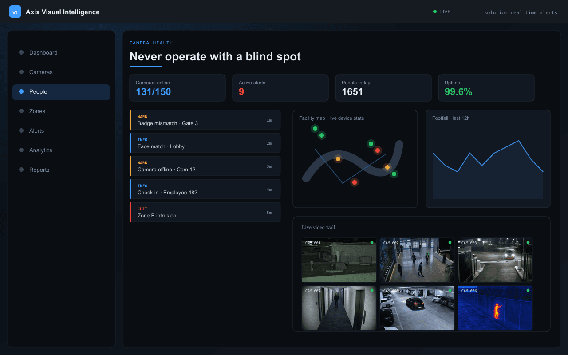This screenshot has height=355, width=568.
Task: Click the Uptime 99.6% card
Action: [486, 88]
